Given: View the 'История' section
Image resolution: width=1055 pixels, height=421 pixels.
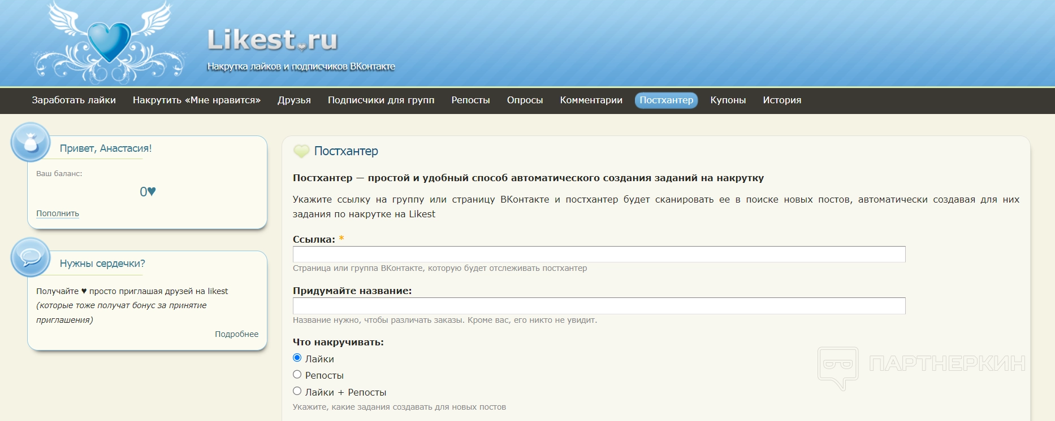Looking at the screenshot, I should tap(782, 100).
